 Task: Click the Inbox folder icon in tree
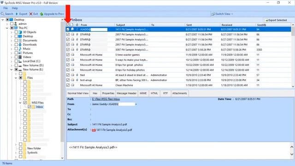[x=34, y=107]
